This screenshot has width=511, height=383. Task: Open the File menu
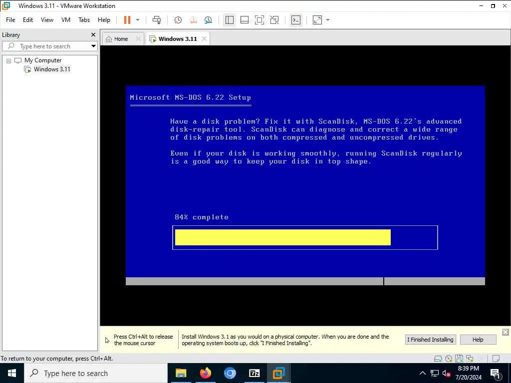pyautogui.click(x=10, y=20)
